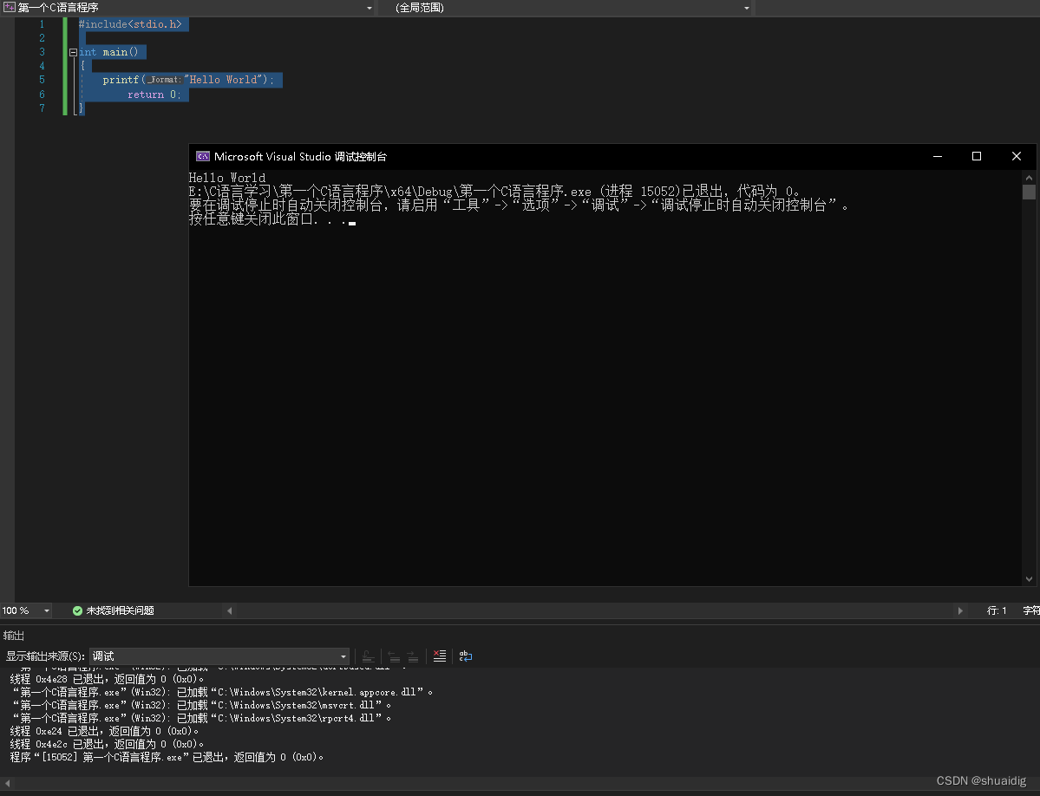
Task: Close the Microsoft Visual Studio debug console
Action: [1016, 156]
